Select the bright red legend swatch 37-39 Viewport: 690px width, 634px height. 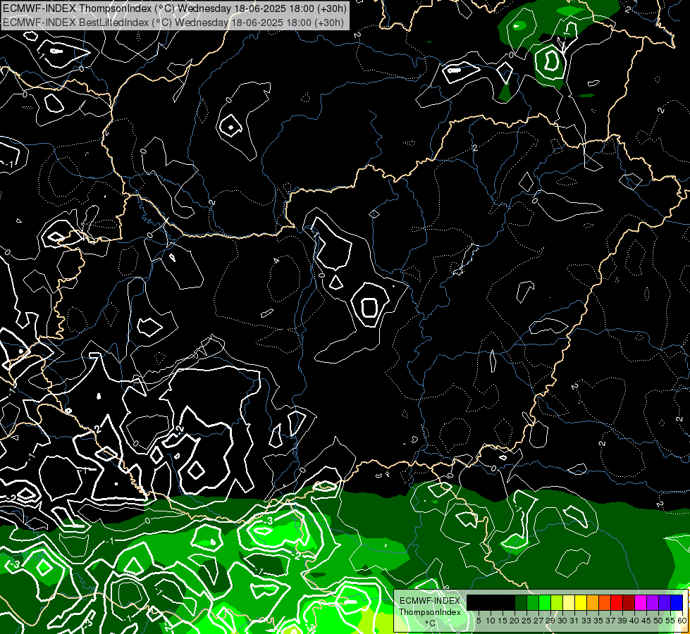click(617, 602)
